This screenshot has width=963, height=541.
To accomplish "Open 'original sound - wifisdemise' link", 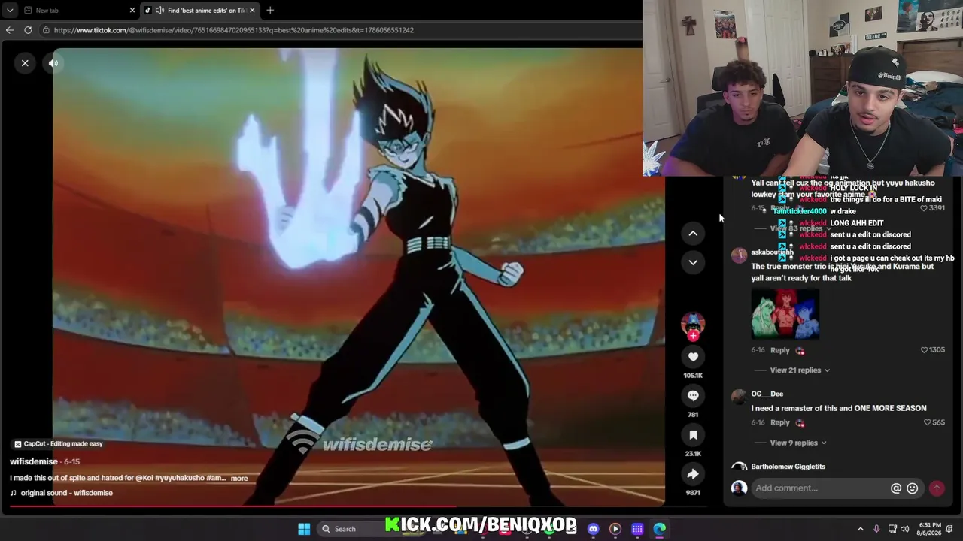I will click(x=61, y=493).
